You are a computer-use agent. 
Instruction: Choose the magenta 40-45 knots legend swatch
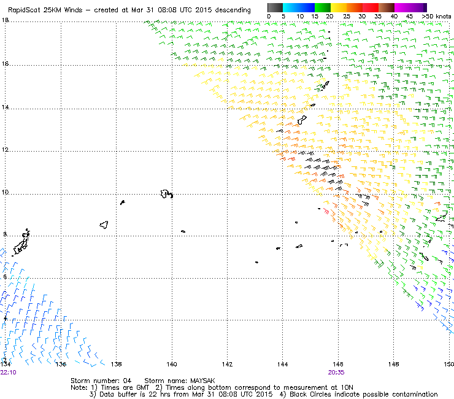pos(402,7)
